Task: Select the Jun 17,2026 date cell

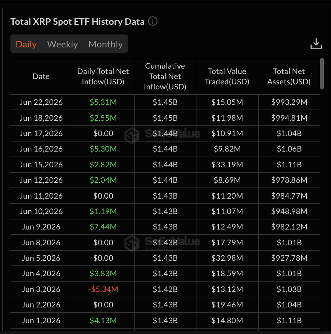Action: pos(41,133)
